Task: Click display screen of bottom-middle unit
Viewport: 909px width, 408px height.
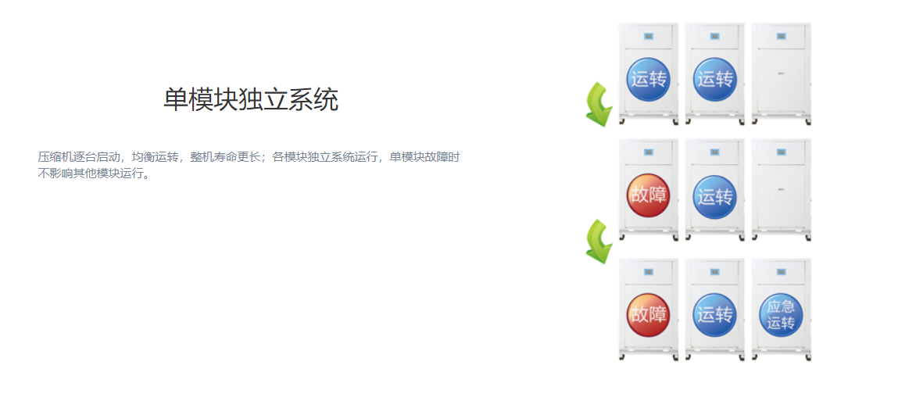Action: tap(715, 272)
